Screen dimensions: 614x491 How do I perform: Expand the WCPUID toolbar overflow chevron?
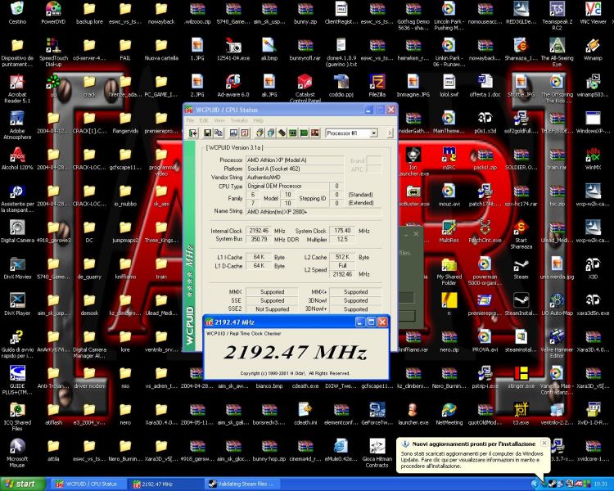pyautogui.click(x=390, y=133)
